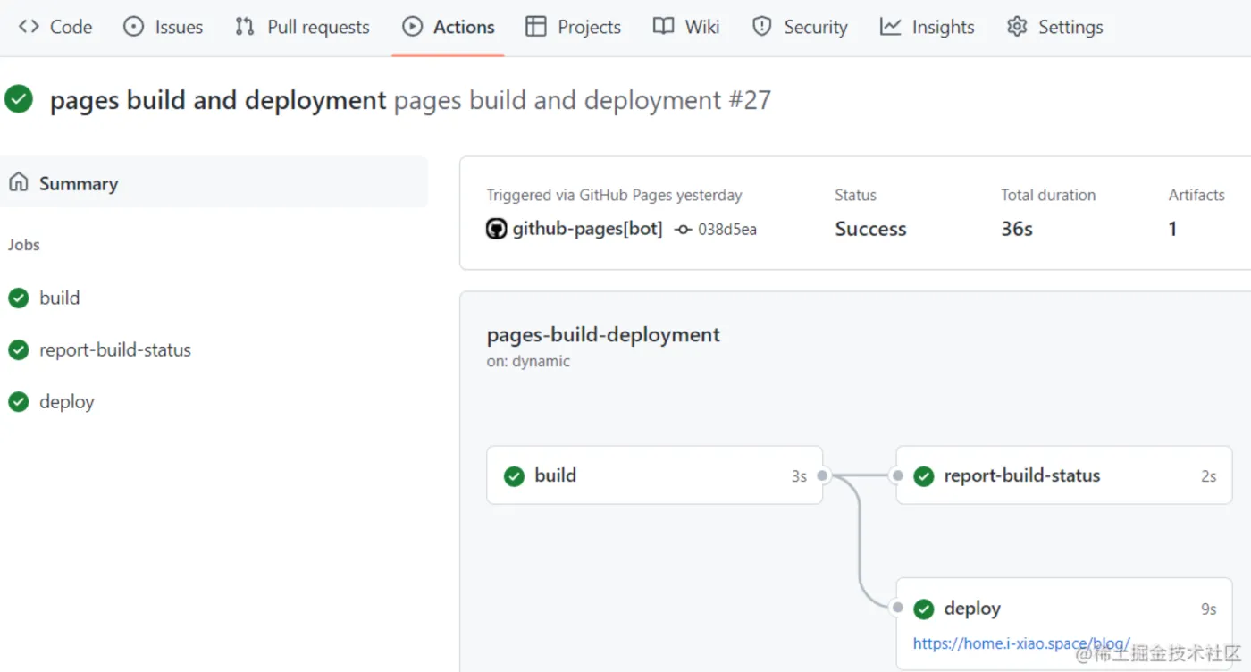Open the Code tab
The image size is (1251, 672).
pos(55,27)
